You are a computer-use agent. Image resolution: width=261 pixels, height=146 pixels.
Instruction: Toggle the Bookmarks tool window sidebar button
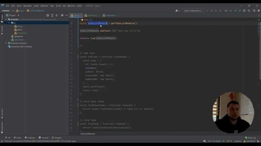point(2,128)
